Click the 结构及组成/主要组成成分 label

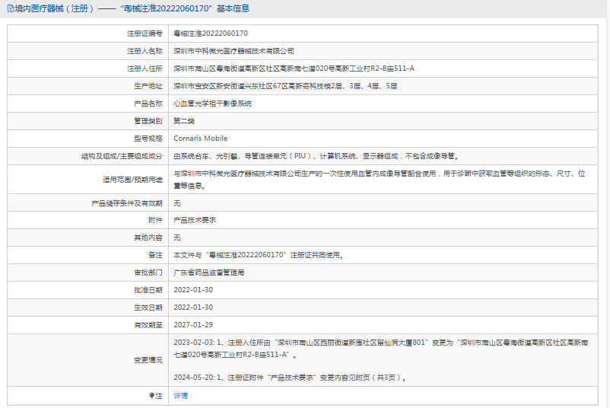(x=122, y=156)
